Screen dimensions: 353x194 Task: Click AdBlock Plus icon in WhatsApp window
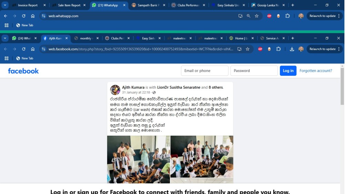pos(269,16)
